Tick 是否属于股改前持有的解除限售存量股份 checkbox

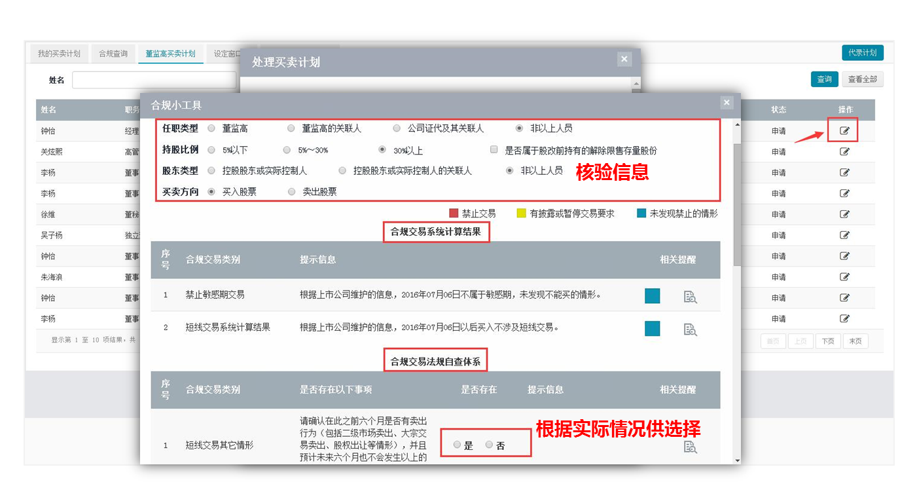[x=494, y=150]
